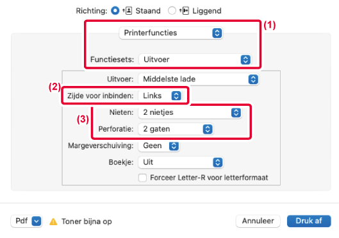Viewport: 339px width, 238px height.
Task: Select the Liggend orientation radio button
Action: (172, 11)
